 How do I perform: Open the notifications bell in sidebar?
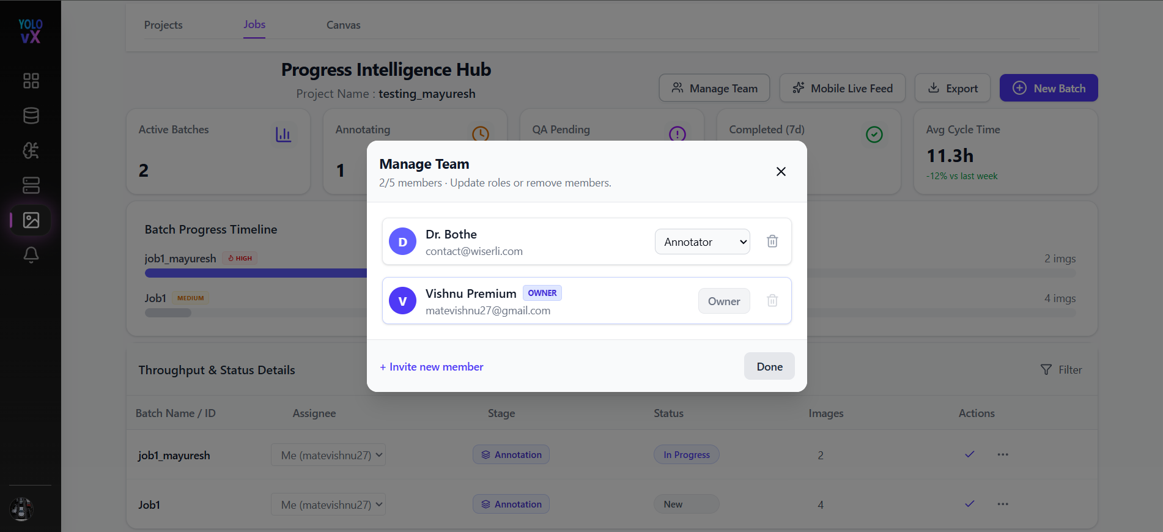tap(31, 255)
